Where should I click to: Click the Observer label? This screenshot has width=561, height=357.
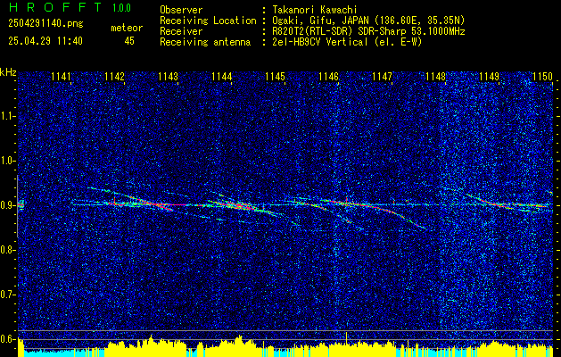point(181,10)
